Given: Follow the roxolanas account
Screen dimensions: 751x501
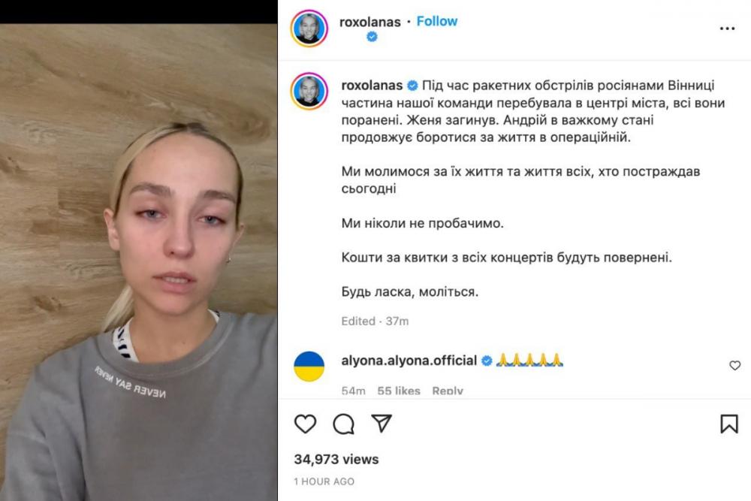Looking at the screenshot, I should (437, 22).
